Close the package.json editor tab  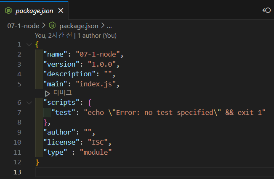click(x=61, y=11)
